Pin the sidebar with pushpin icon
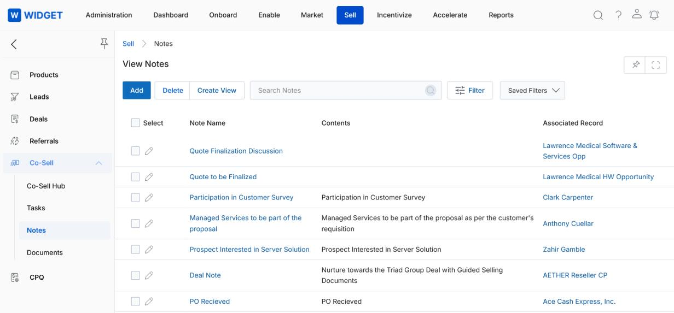 (104, 44)
